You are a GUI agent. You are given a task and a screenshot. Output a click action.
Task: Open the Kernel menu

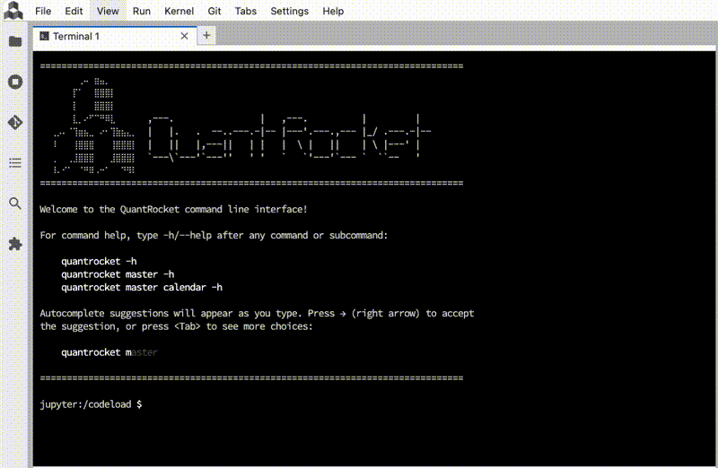179,11
